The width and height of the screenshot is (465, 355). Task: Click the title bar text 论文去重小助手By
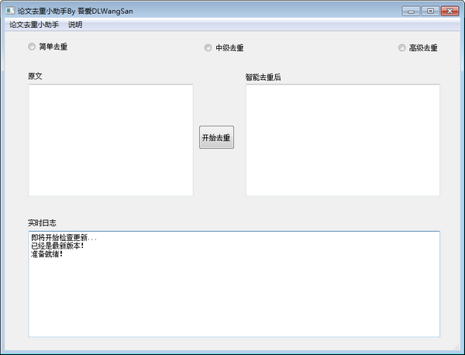click(x=46, y=12)
